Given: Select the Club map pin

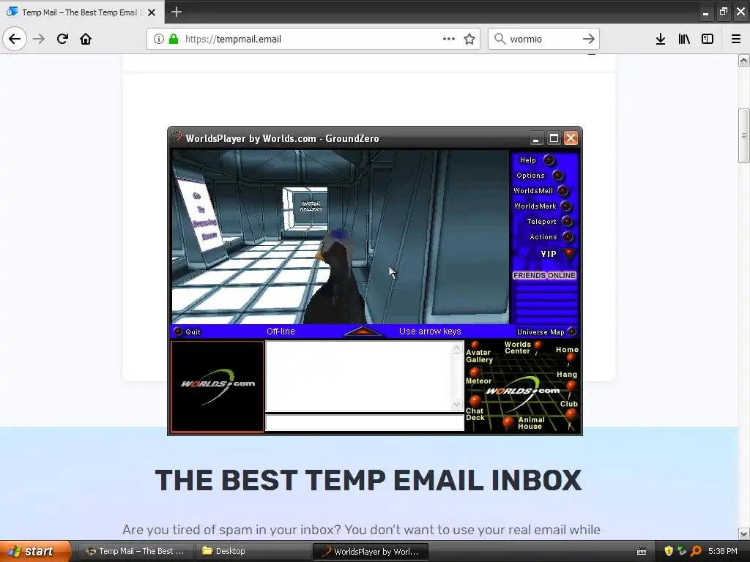Looking at the screenshot, I should (571, 414).
